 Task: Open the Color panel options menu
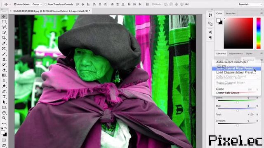coord(261,13)
